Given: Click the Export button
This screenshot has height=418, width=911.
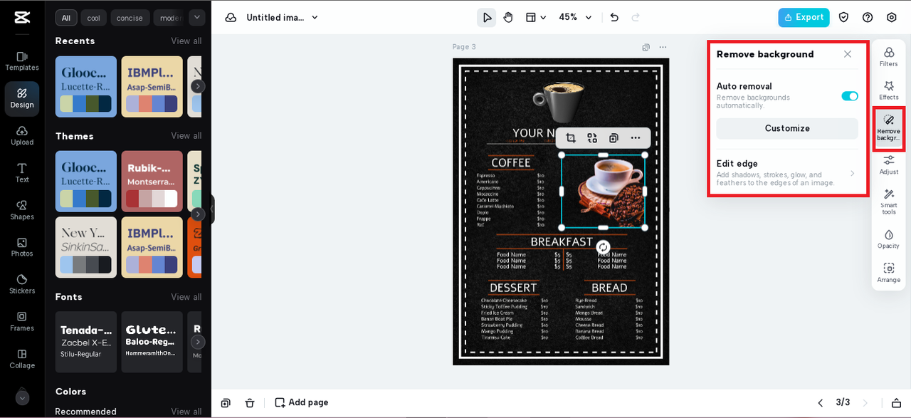Looking at the screenshot, I should click(x=804, y=17).
